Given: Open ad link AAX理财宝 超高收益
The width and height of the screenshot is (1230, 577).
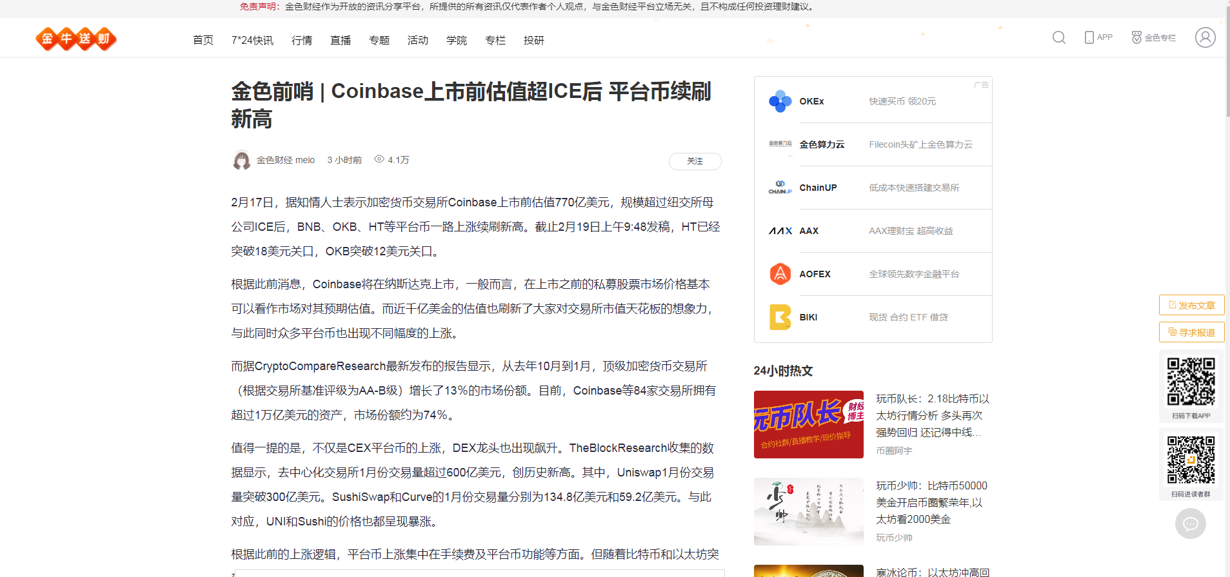Looking at the screenshot, I should pos(911,231).
